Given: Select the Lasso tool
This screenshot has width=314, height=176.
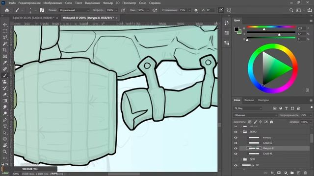Looking at the screenshot, I should [x=5, y=37].
